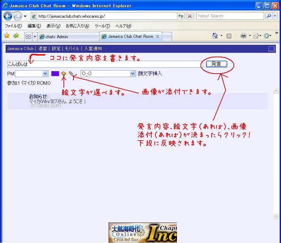Print the page with printer icon
This screenshot has width=281, height=243.
244,36
